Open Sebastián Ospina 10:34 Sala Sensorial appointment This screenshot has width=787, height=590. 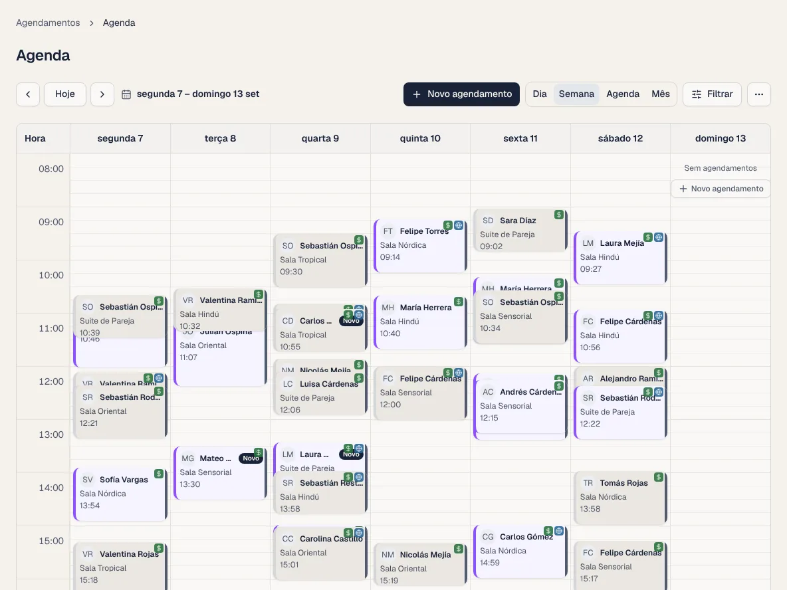pos(520,317)
